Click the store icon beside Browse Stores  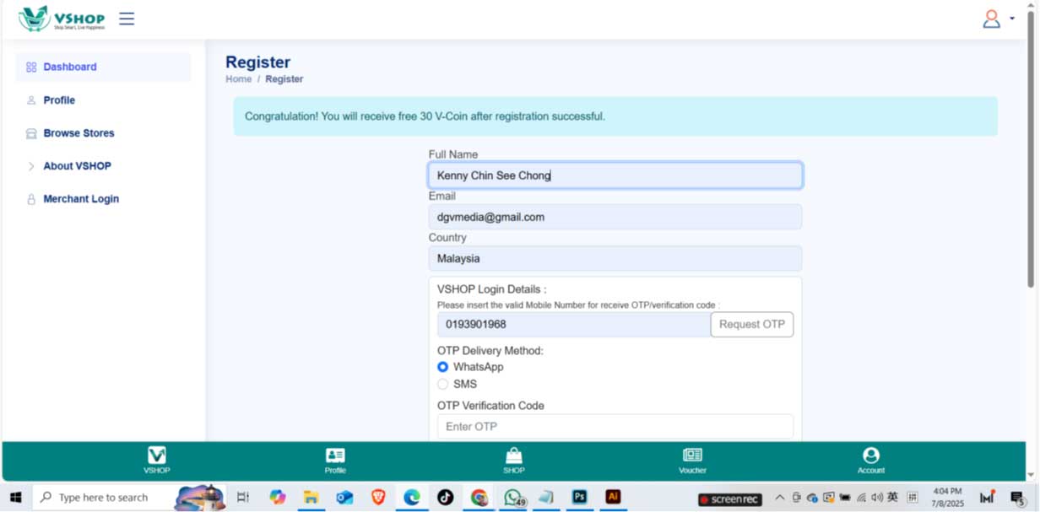coord(31,133)
